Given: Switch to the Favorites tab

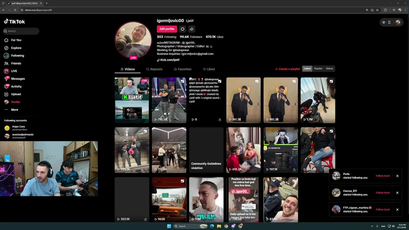Looking at the screenshot, I should click(182, 69).
